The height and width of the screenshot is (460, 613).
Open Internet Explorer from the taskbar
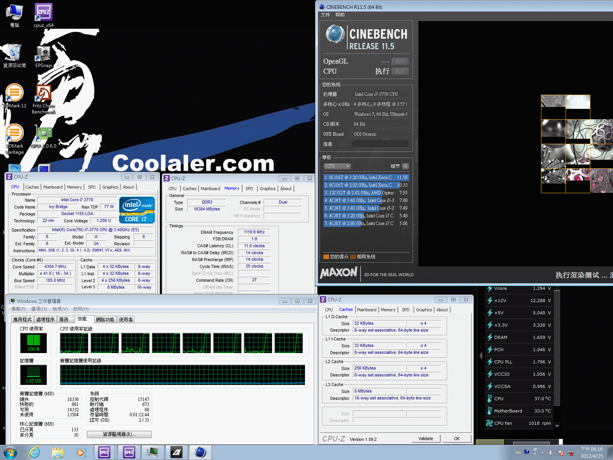[x=34, y=453]
